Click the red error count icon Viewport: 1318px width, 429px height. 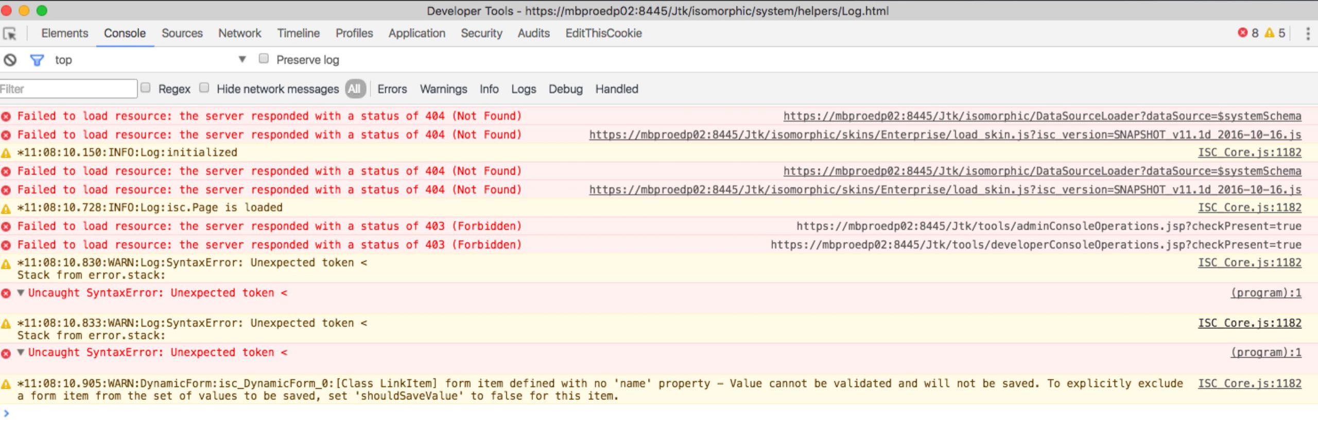click(x=1242, y=33)
